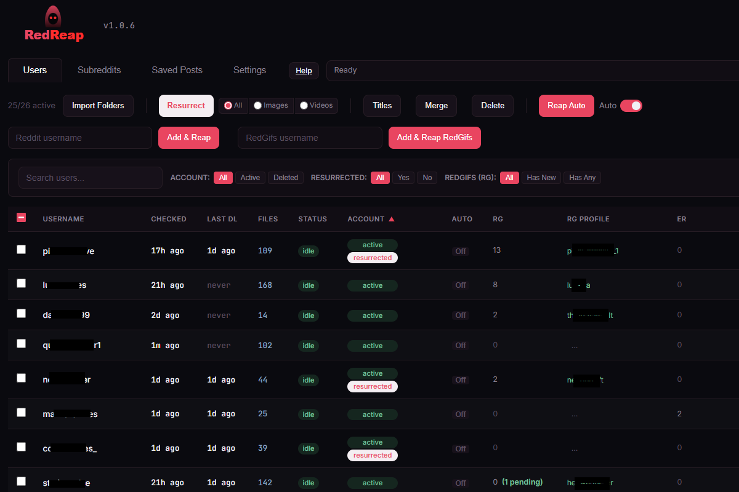Click the 1m ago checked cell

click(x=165, y=346)
